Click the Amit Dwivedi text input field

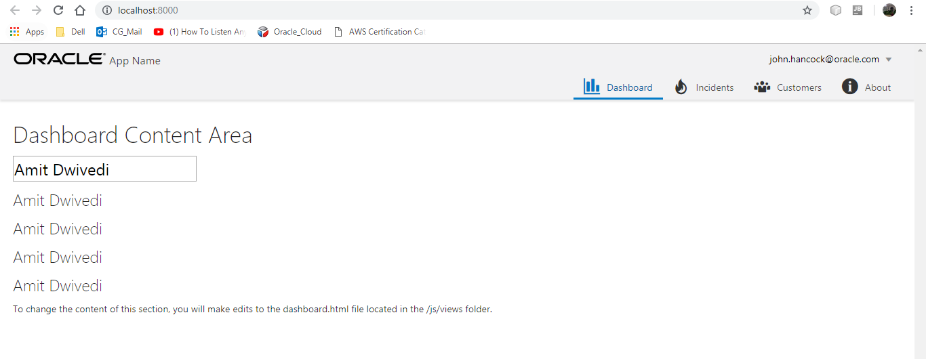105,169
